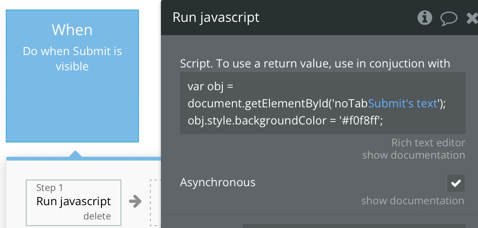This screenshot has width=478, height=228.
Task: Select the Step 1 Run javascript action
Action: (x=73, y=202)
